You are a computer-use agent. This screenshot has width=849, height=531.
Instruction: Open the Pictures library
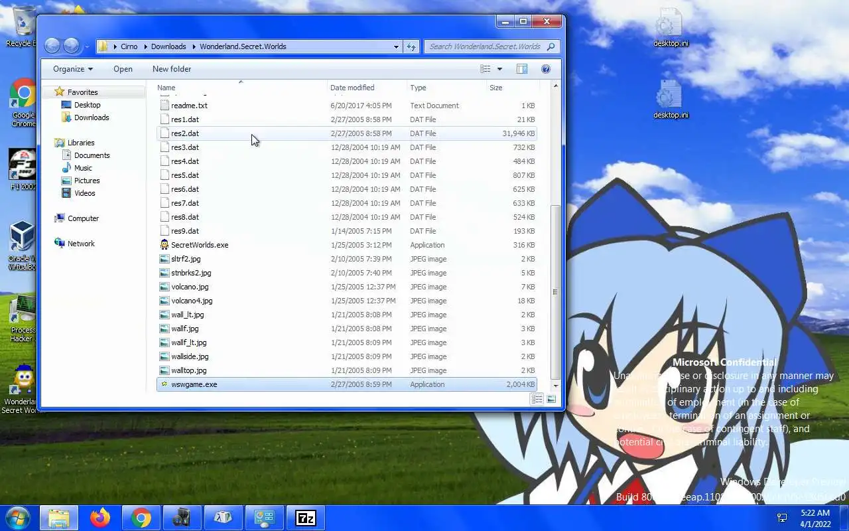coord(87,181)
